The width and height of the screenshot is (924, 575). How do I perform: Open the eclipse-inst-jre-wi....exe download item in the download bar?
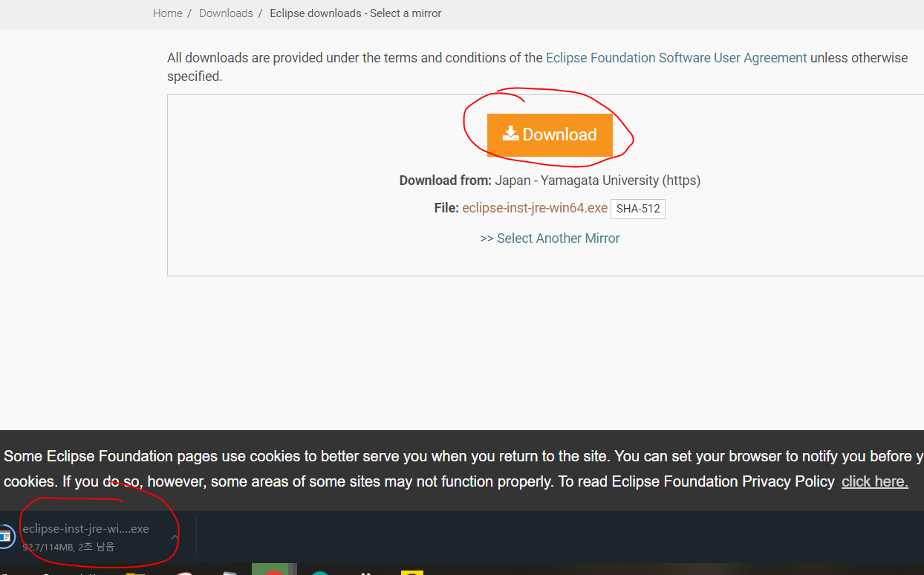pos(85,536)
